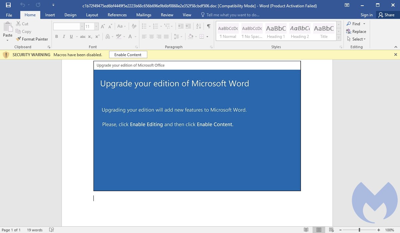Click the Share button
400x233 pixels.
pos(386,15)
